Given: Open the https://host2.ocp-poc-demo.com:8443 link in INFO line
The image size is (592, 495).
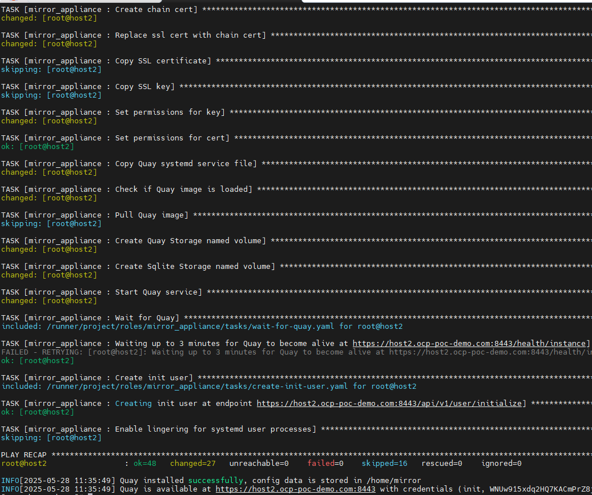Looking at the screenshot, I should 295,489.
